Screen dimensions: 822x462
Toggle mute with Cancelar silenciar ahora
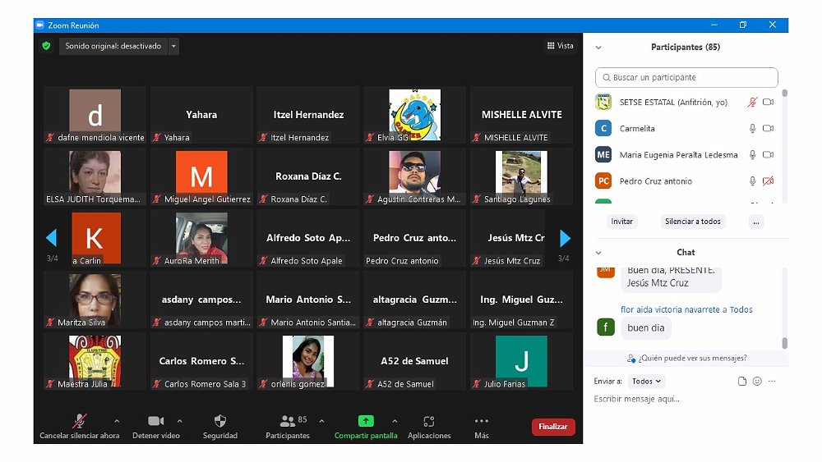click(x=80, y=421)
